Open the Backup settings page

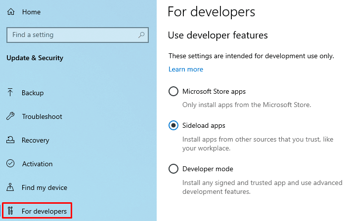coord(33,93)
